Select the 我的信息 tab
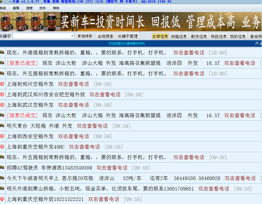262x204 pixels. pos(237,37)
